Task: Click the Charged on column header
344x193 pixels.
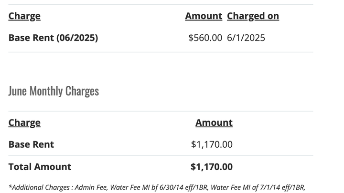Action: click(x=253, y=16)
